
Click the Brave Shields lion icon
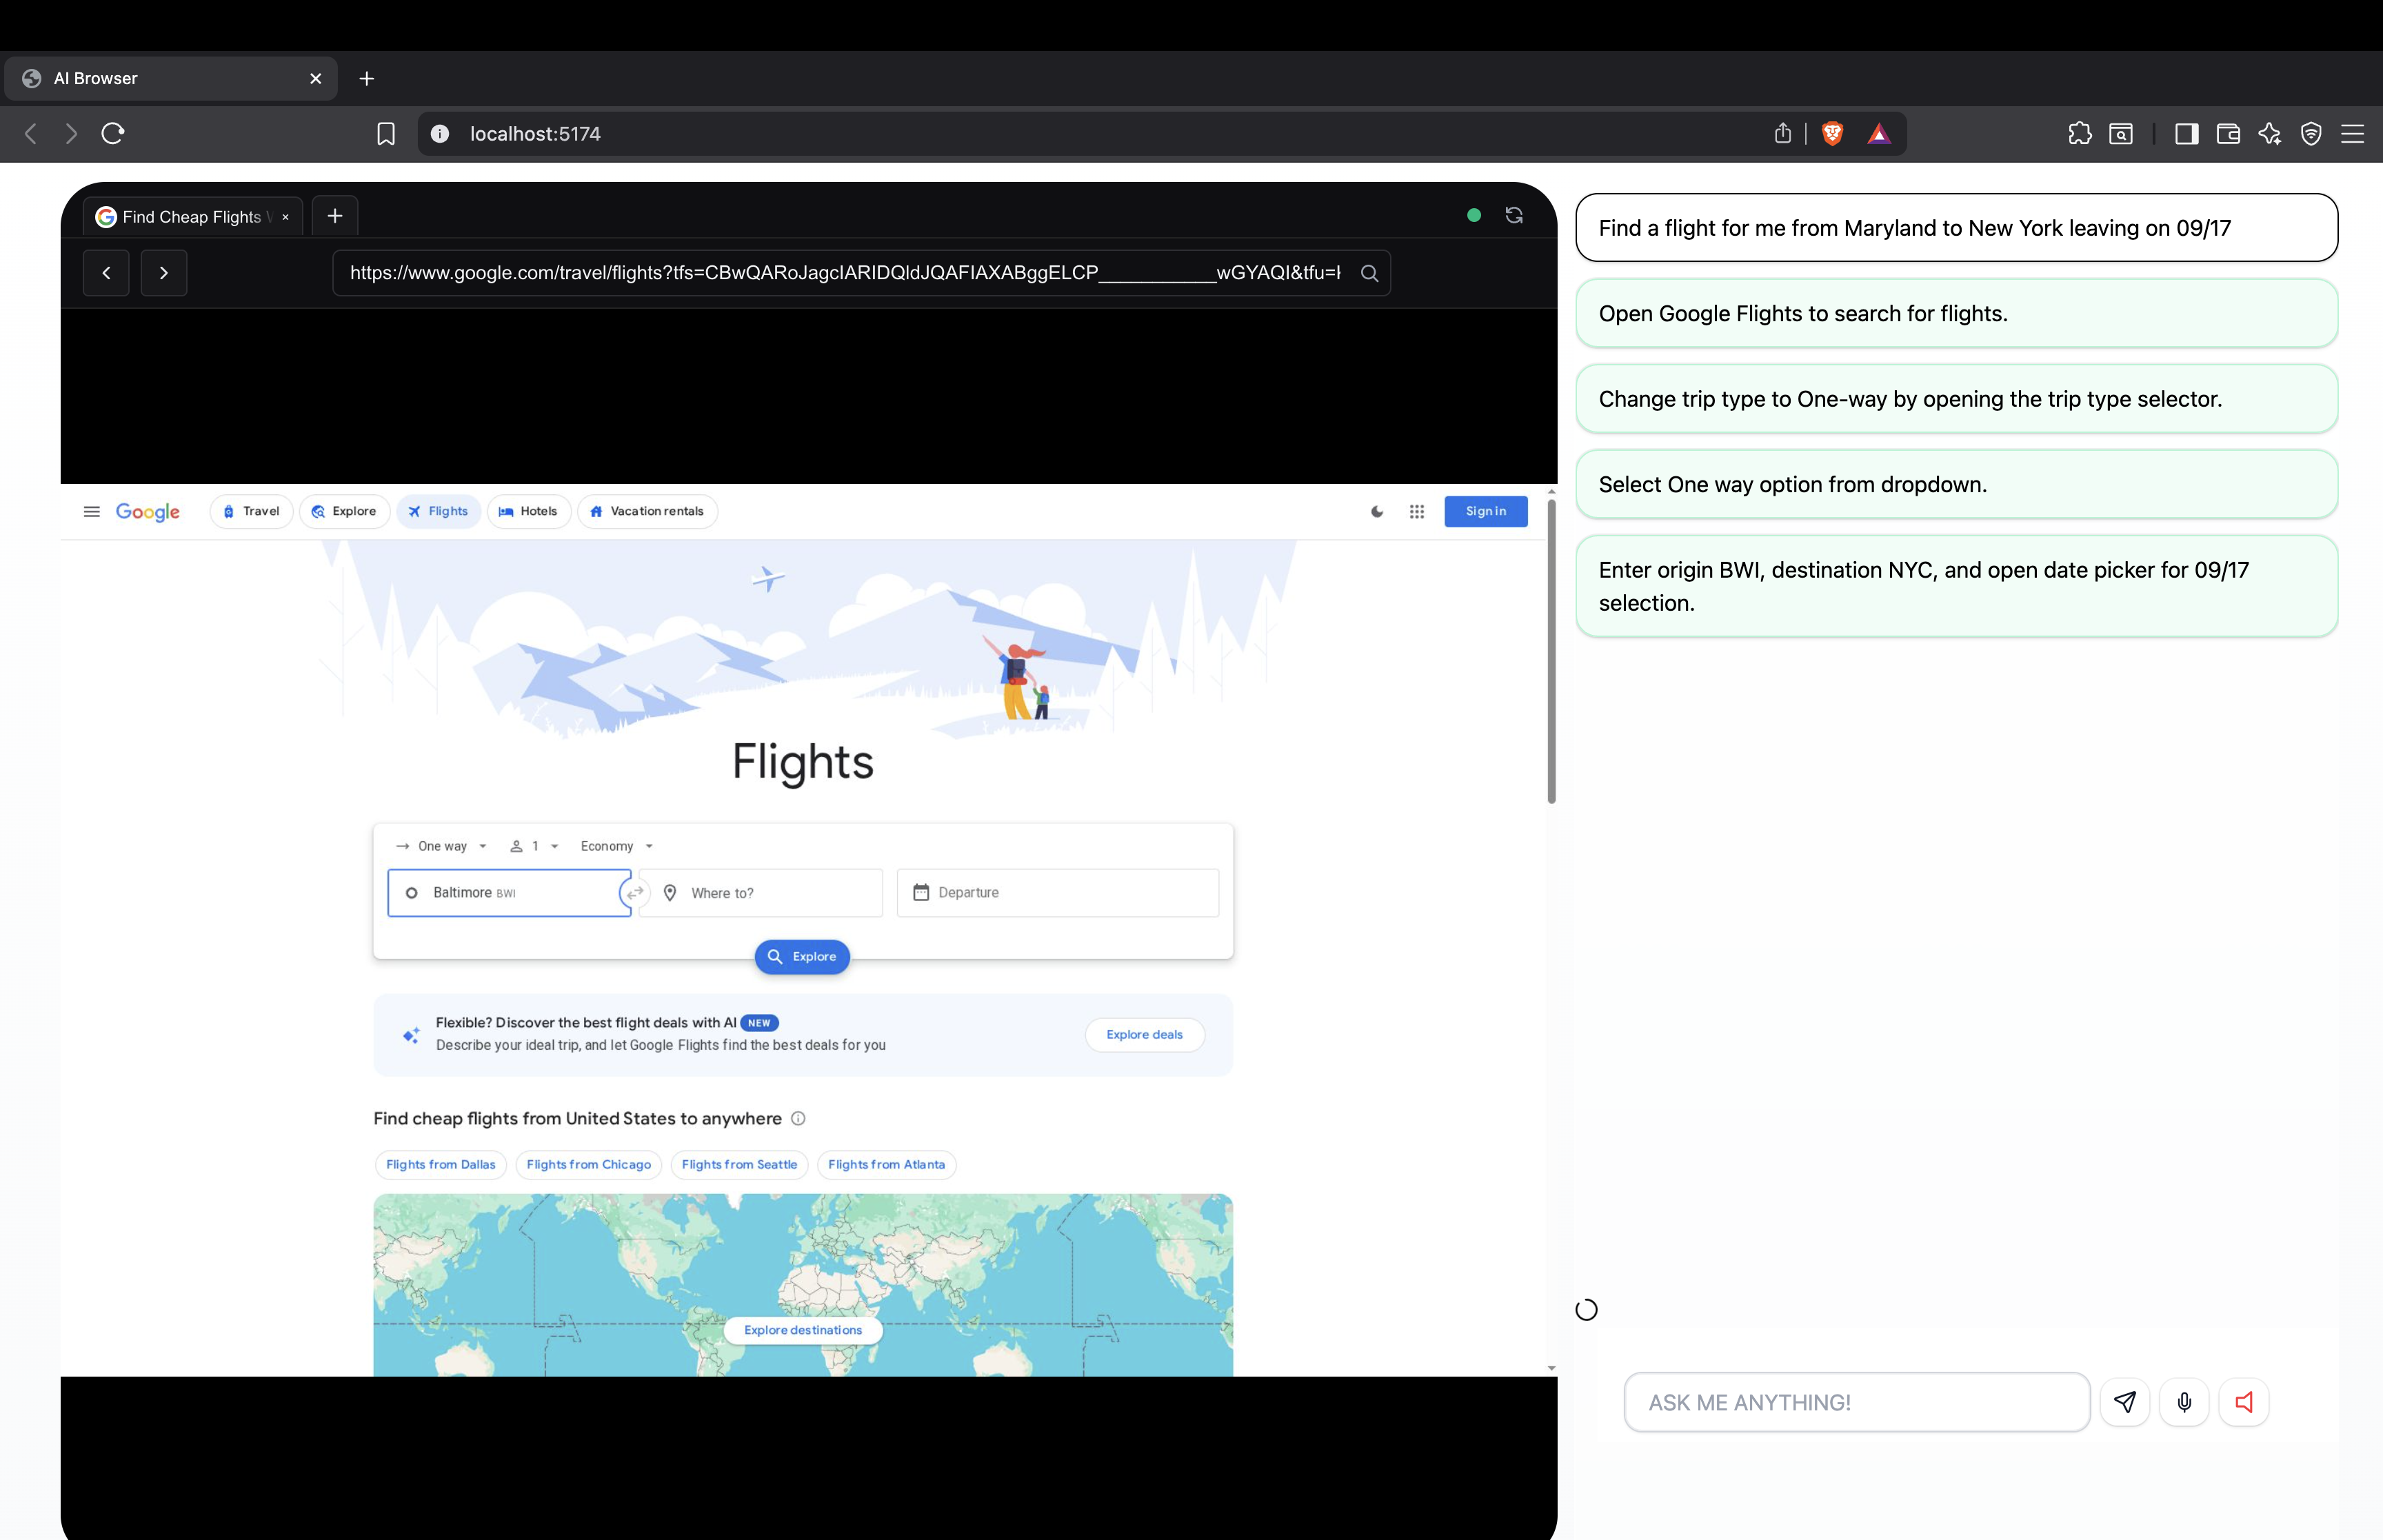(1832, 134)
